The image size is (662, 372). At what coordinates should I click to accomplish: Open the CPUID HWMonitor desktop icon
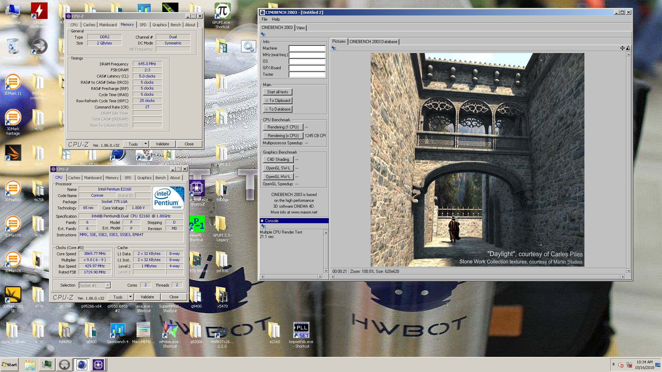click(39, 15)
